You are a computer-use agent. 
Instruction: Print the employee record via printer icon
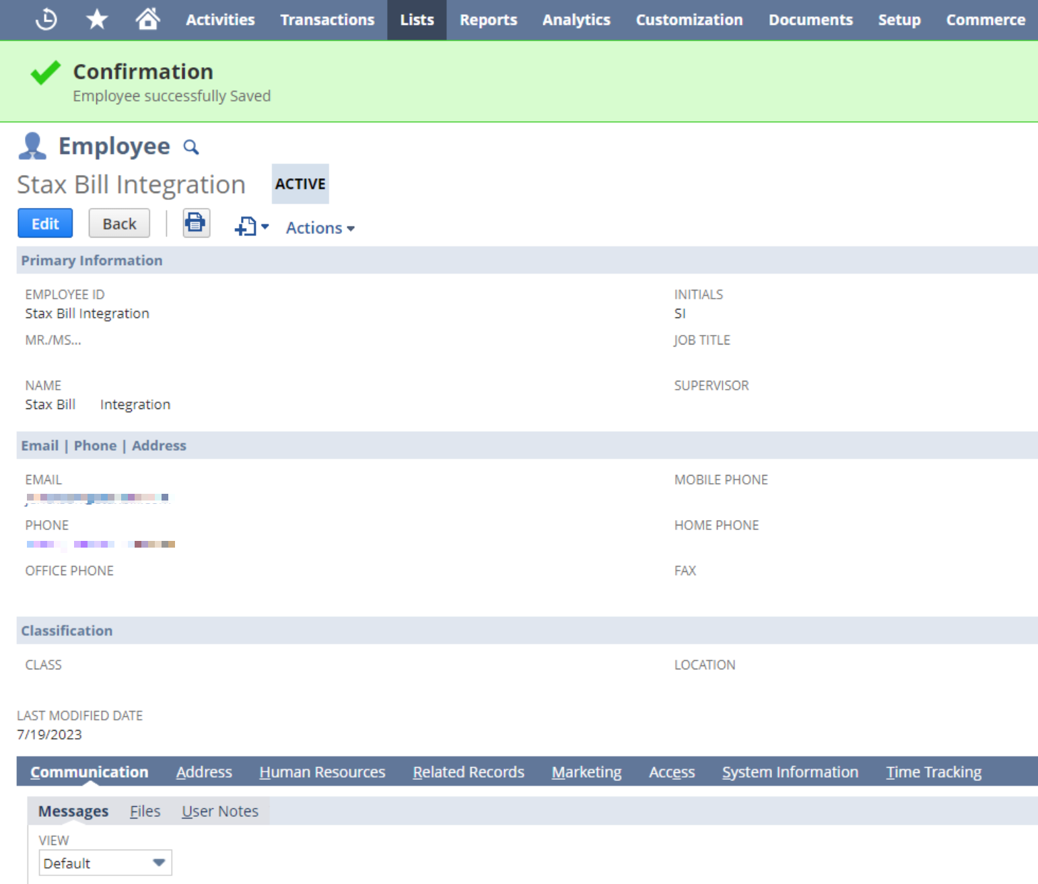click(196, 223)
